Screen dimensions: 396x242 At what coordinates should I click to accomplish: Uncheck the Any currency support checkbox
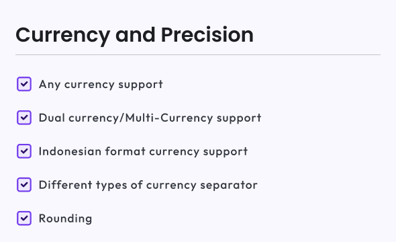point(24,84)
